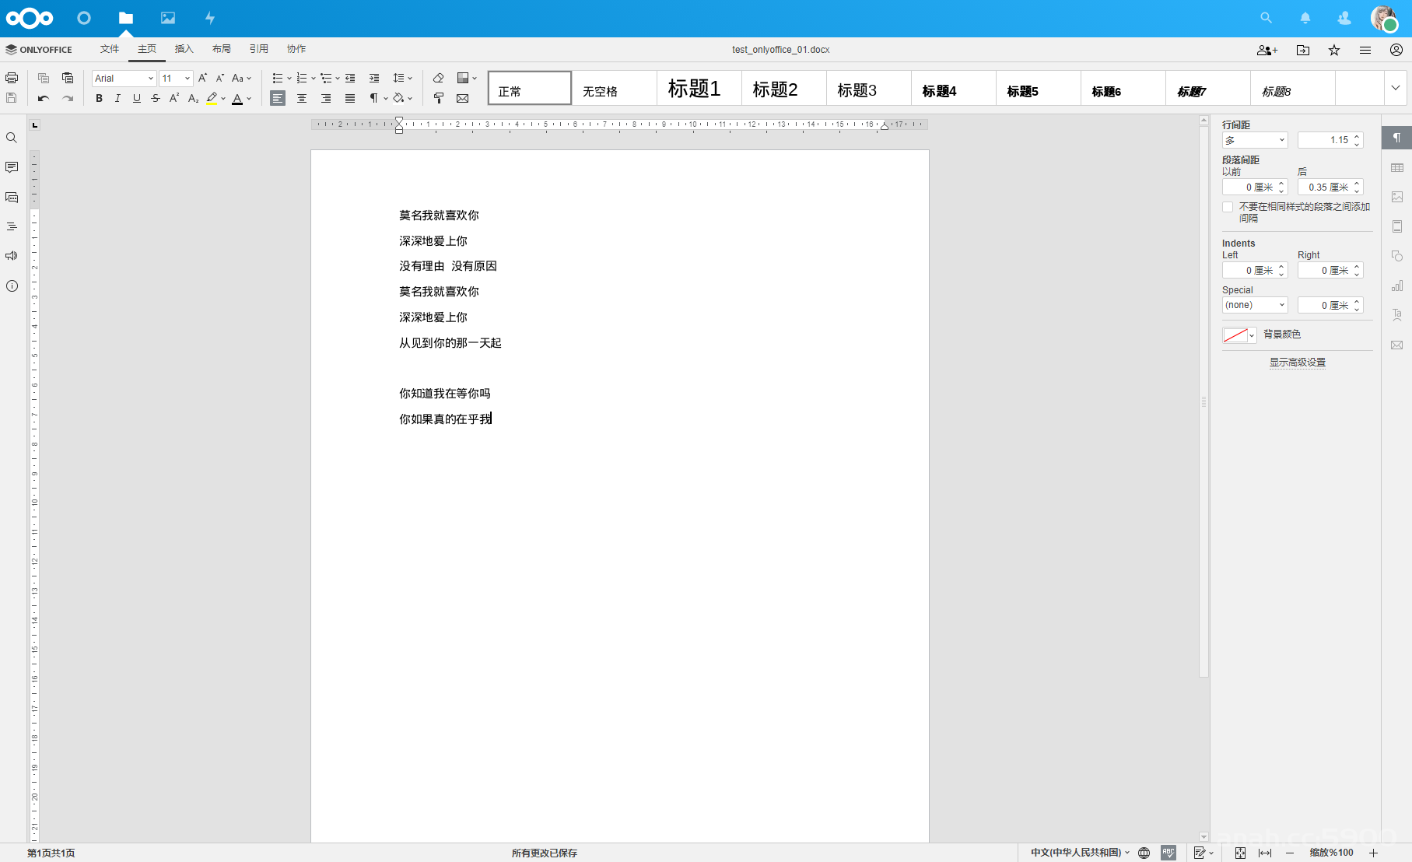
Task: Switch to the 插入 Insert tab
Action: [184, 49]
